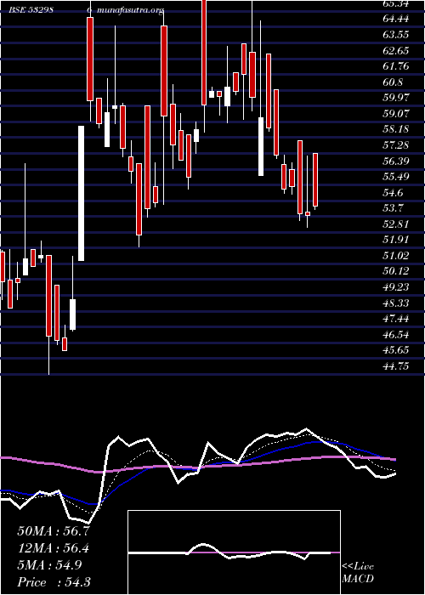The width and height of the screenshot is (425, 595).
Task: Select the 49.23 price axis label
Action: coord(396,287)
